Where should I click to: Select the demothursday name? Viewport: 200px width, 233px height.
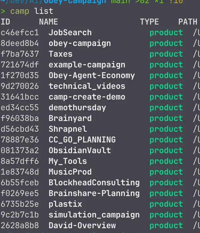pyautogui.click(x=77, y=108)
